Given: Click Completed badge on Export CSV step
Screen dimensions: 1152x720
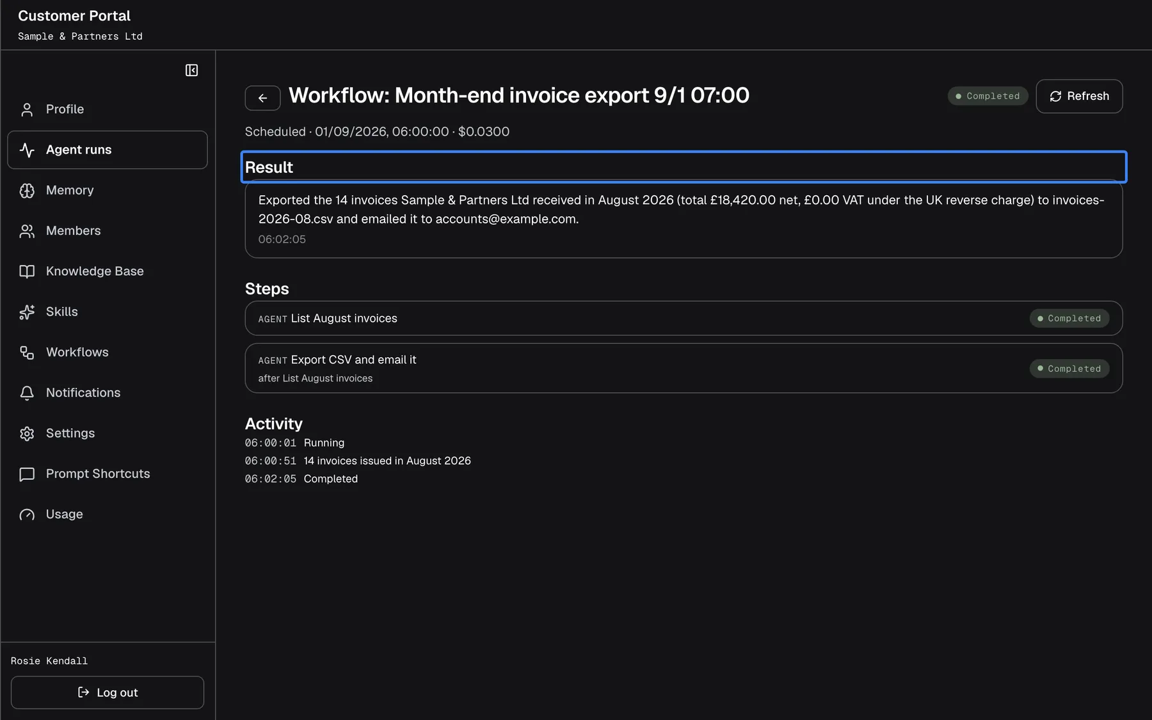Looking at the screenshot, I should [1069, 369].
